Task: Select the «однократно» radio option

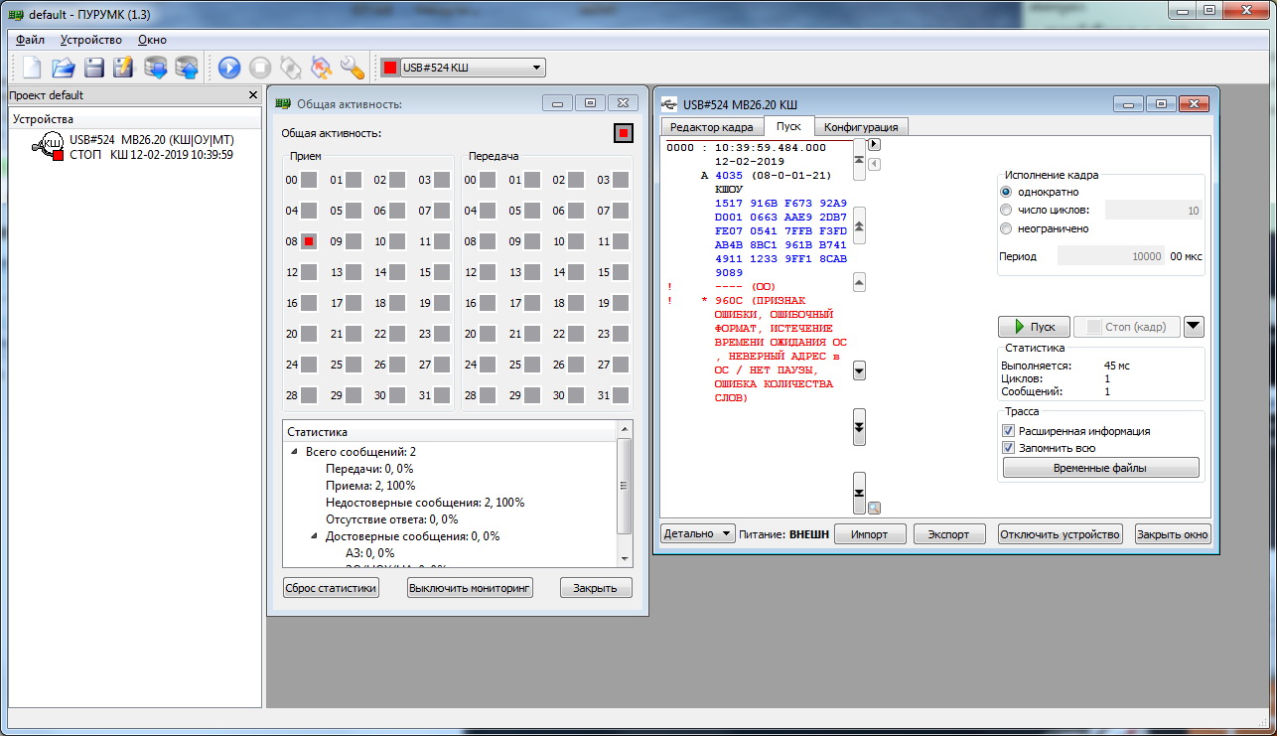Action: coord(1007,192)
